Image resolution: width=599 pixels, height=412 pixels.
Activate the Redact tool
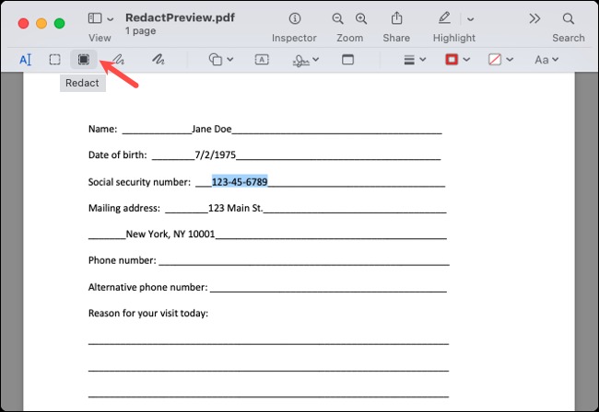pos(84,60)
